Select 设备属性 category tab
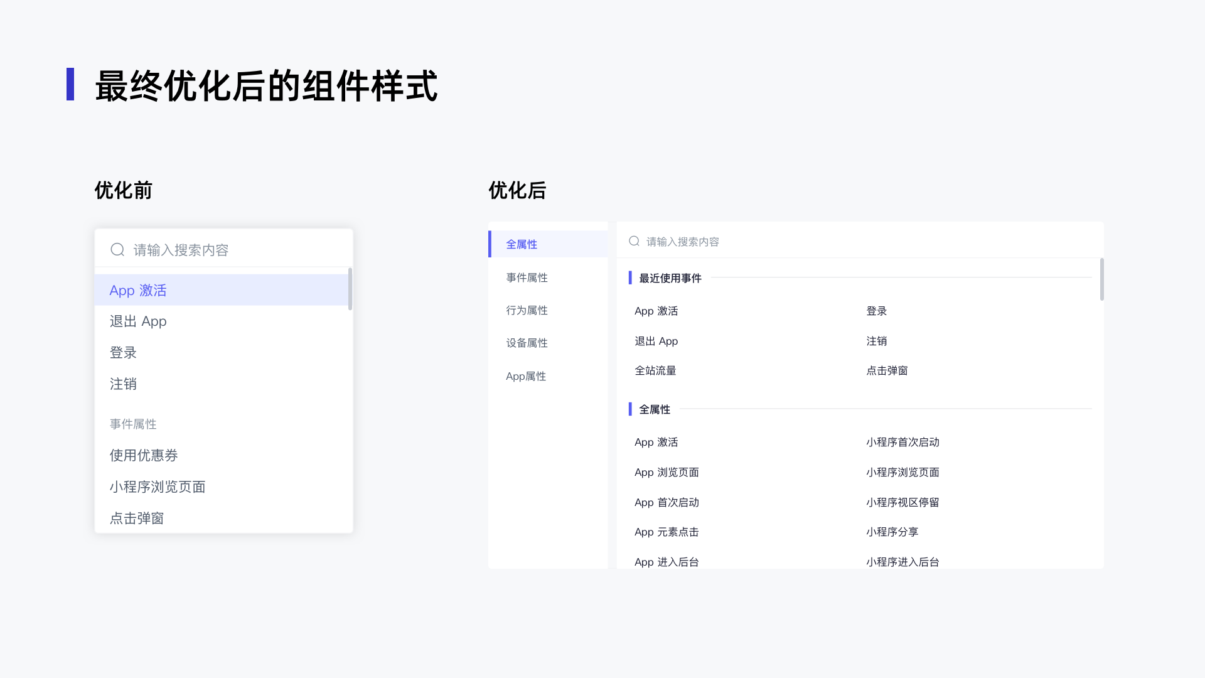This screenshot has width=1205, height=678. pos(527,343)
